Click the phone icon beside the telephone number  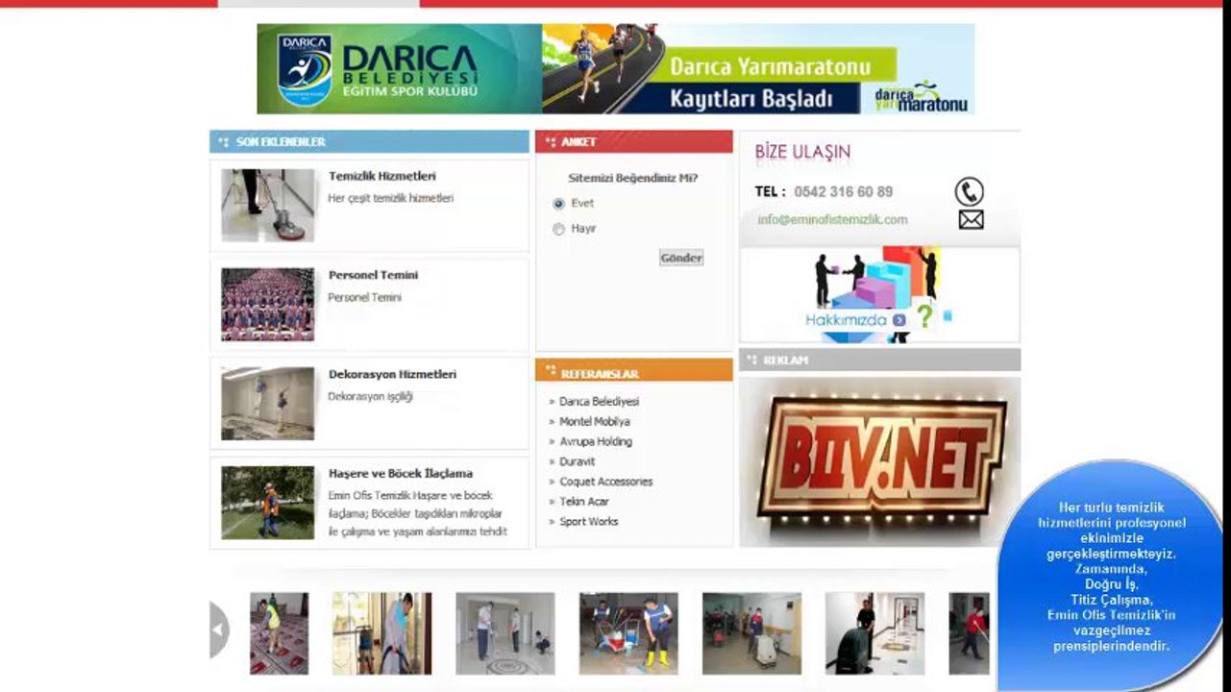pos(969,191)
